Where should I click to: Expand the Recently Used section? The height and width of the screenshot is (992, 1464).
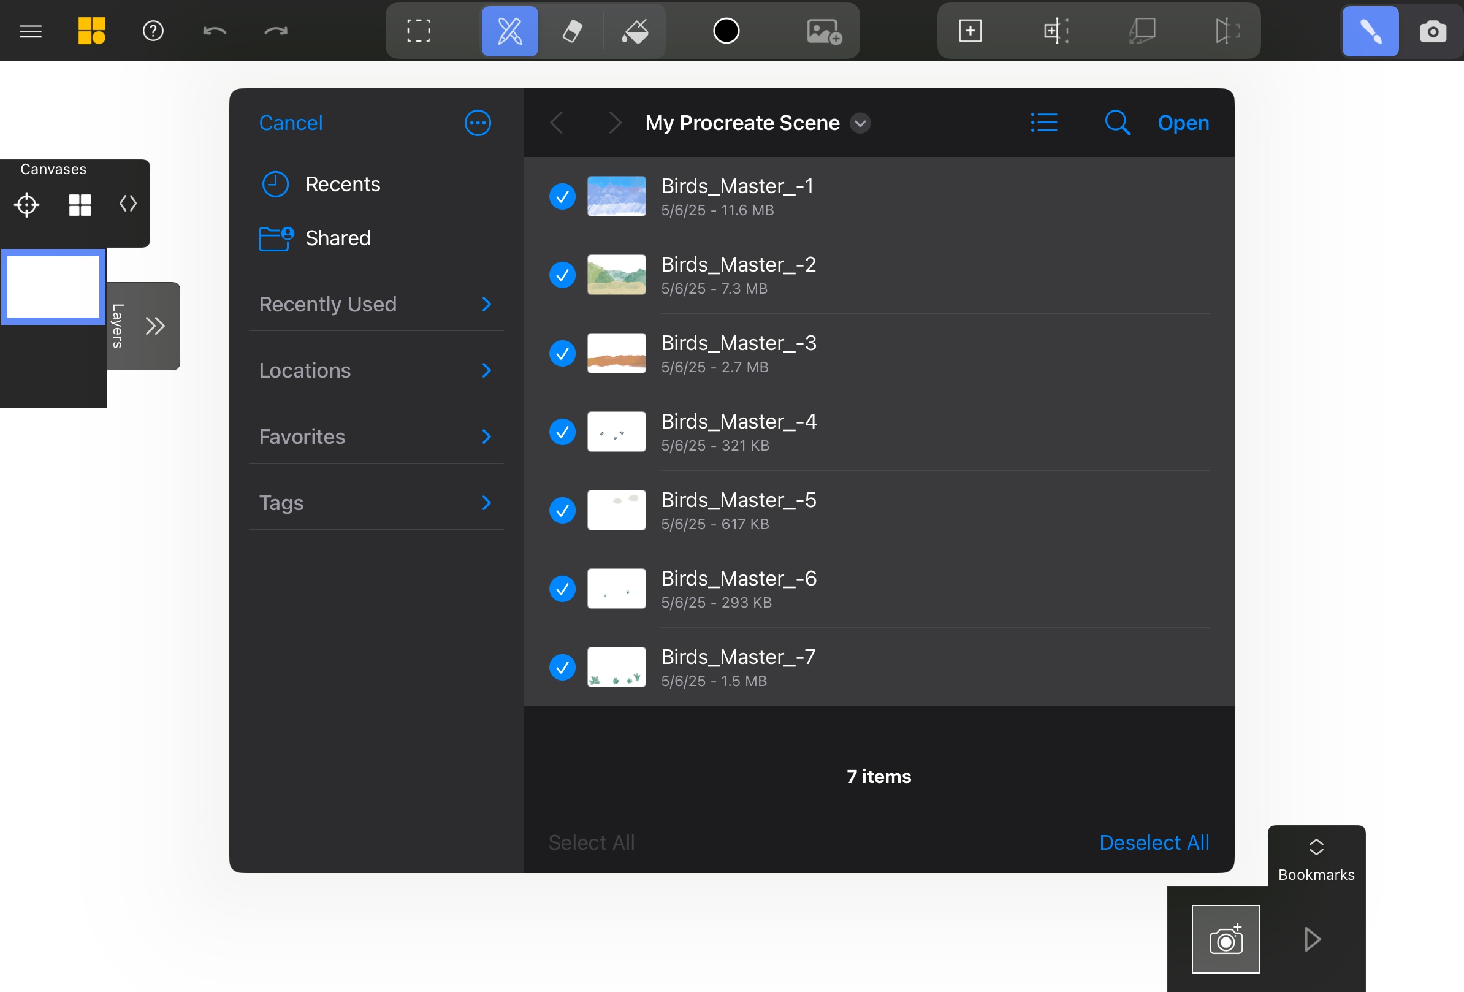click(x=376, y=304)
